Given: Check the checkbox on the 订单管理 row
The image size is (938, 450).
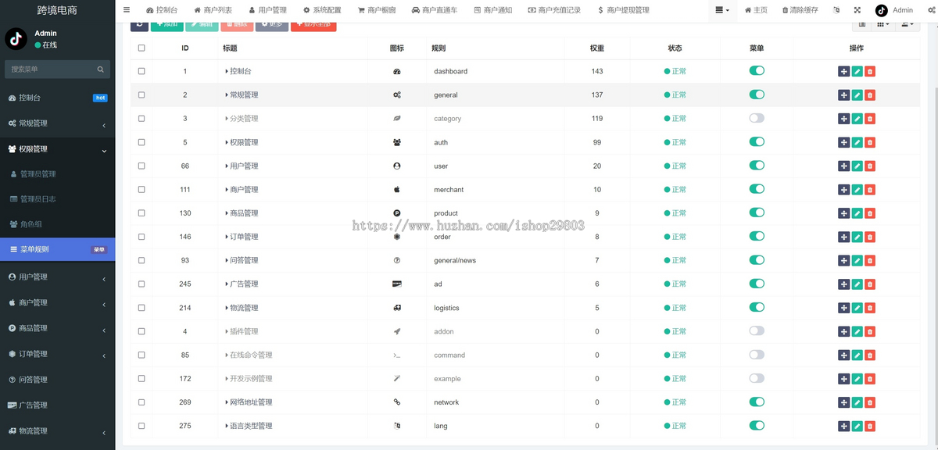Looking at the screenshot, I should click(141, 237).
